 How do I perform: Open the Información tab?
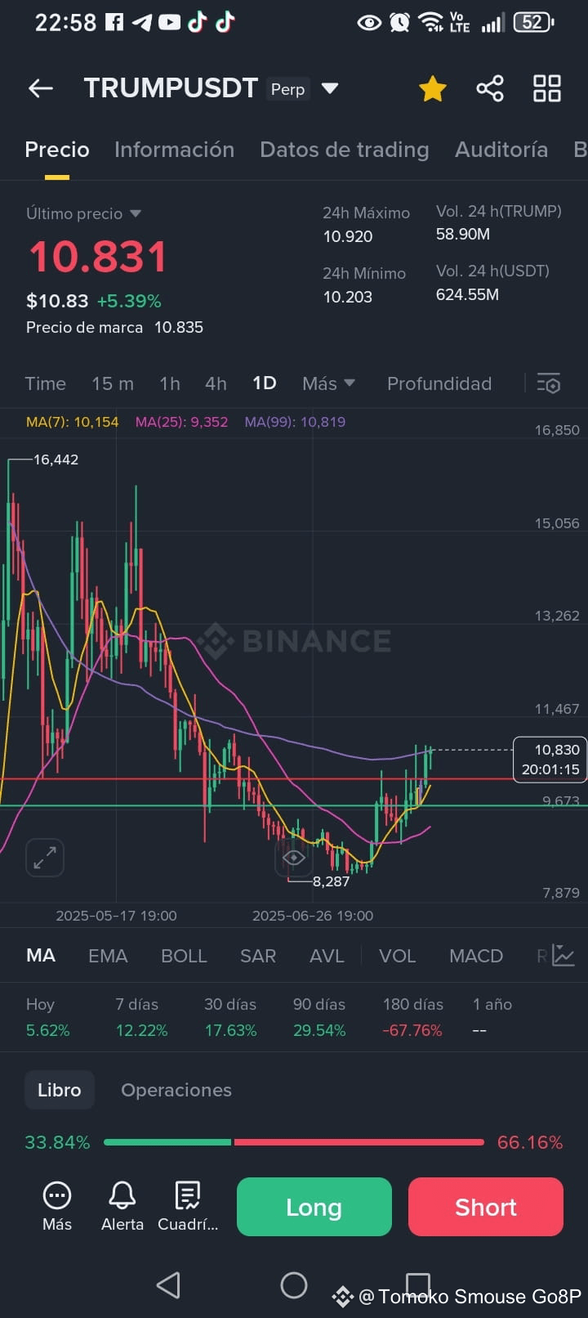[174, 150]
